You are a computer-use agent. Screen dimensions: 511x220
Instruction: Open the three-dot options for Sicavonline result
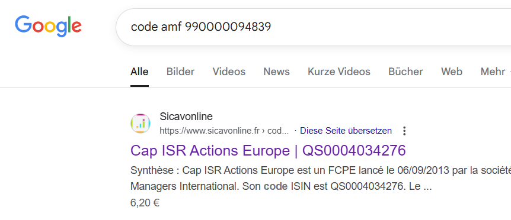404,131
